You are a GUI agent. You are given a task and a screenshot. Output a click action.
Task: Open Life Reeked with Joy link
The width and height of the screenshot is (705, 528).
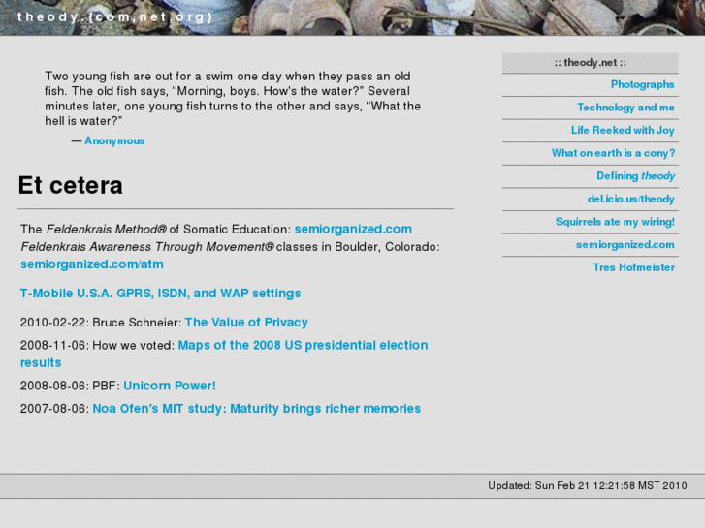coord(623,130)
